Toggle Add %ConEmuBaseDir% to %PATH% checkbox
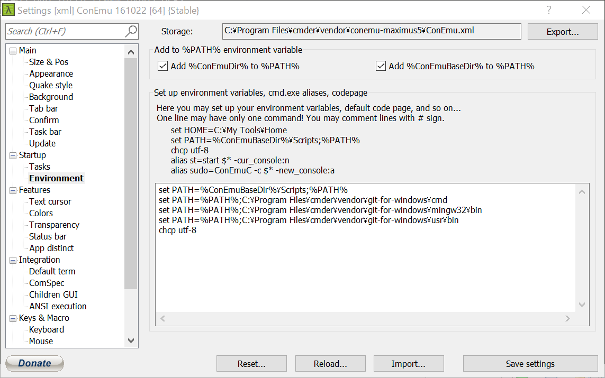The image size is (605, 378). tap(381, 66)
